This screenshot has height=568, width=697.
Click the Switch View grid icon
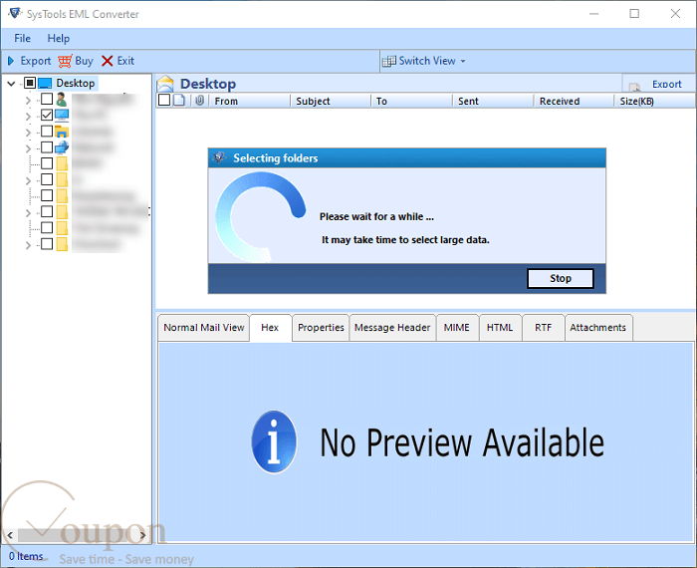[389, 61]
